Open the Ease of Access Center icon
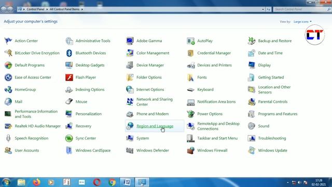 [x=8, y=77]
